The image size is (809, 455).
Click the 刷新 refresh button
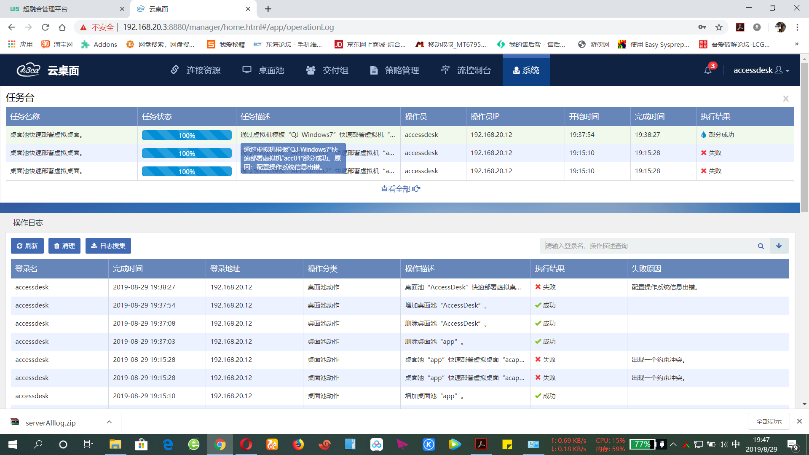point(27,246)
